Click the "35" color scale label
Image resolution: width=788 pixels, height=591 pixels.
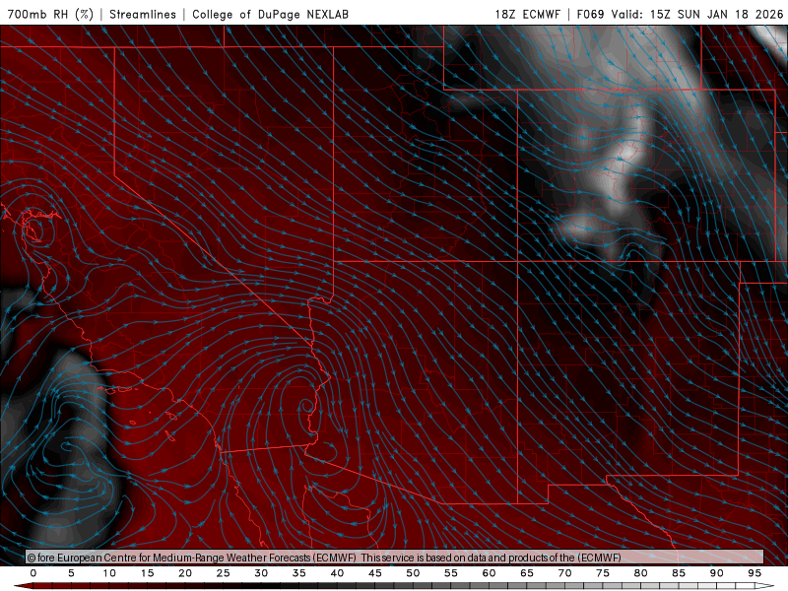coord(299,573)
